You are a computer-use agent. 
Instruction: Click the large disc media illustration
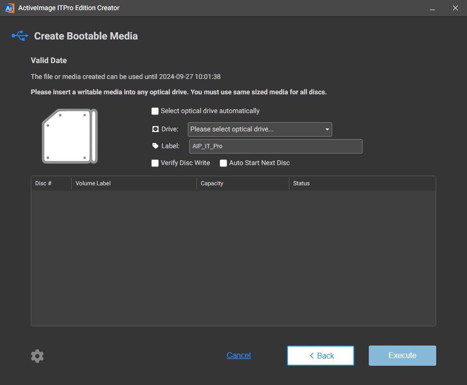(x=69, y=136)
